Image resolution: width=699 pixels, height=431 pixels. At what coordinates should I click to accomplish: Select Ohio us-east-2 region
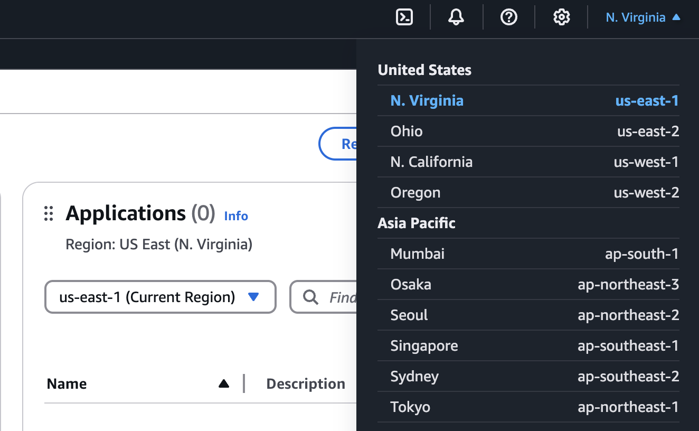coord(528,132)
